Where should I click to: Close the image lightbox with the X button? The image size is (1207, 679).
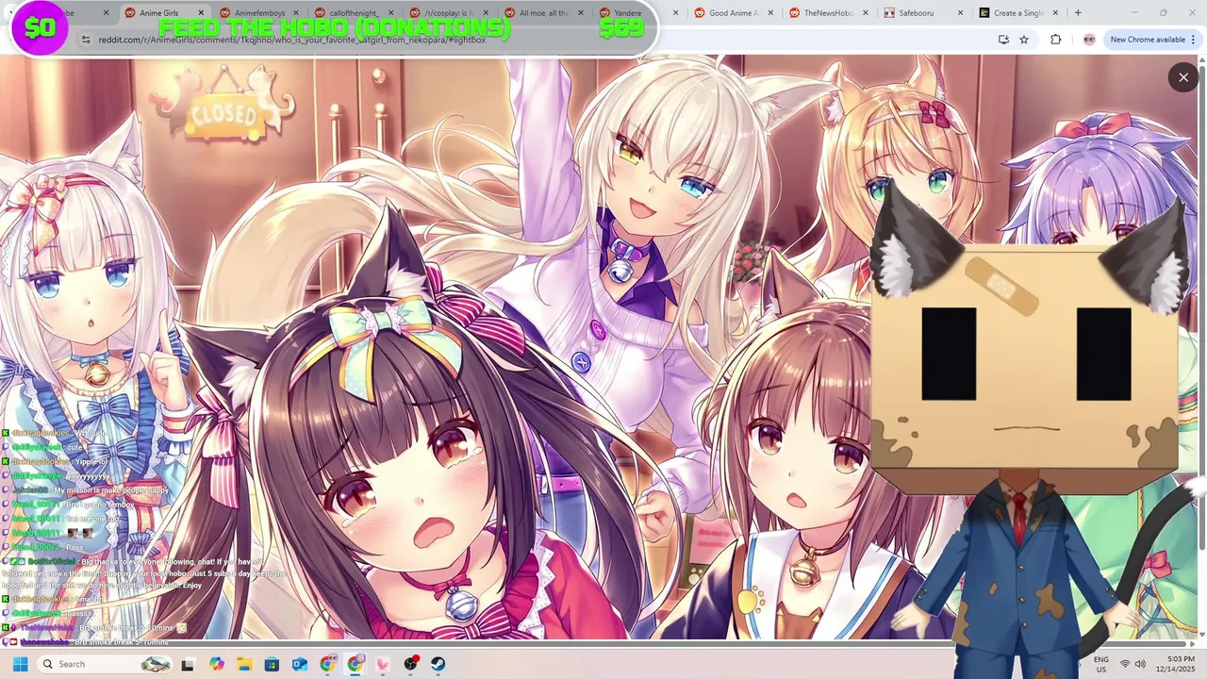point(1183,77)
